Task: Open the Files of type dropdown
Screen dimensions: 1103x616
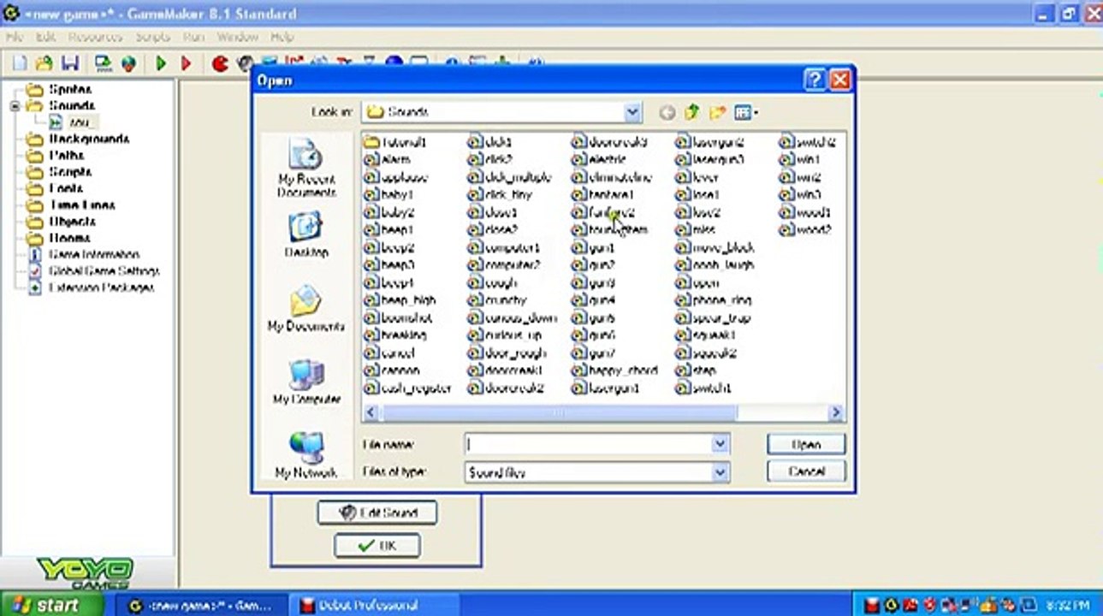Action: pos(721,471)
